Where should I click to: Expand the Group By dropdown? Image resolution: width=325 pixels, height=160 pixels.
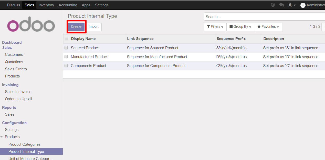point(240,27)
